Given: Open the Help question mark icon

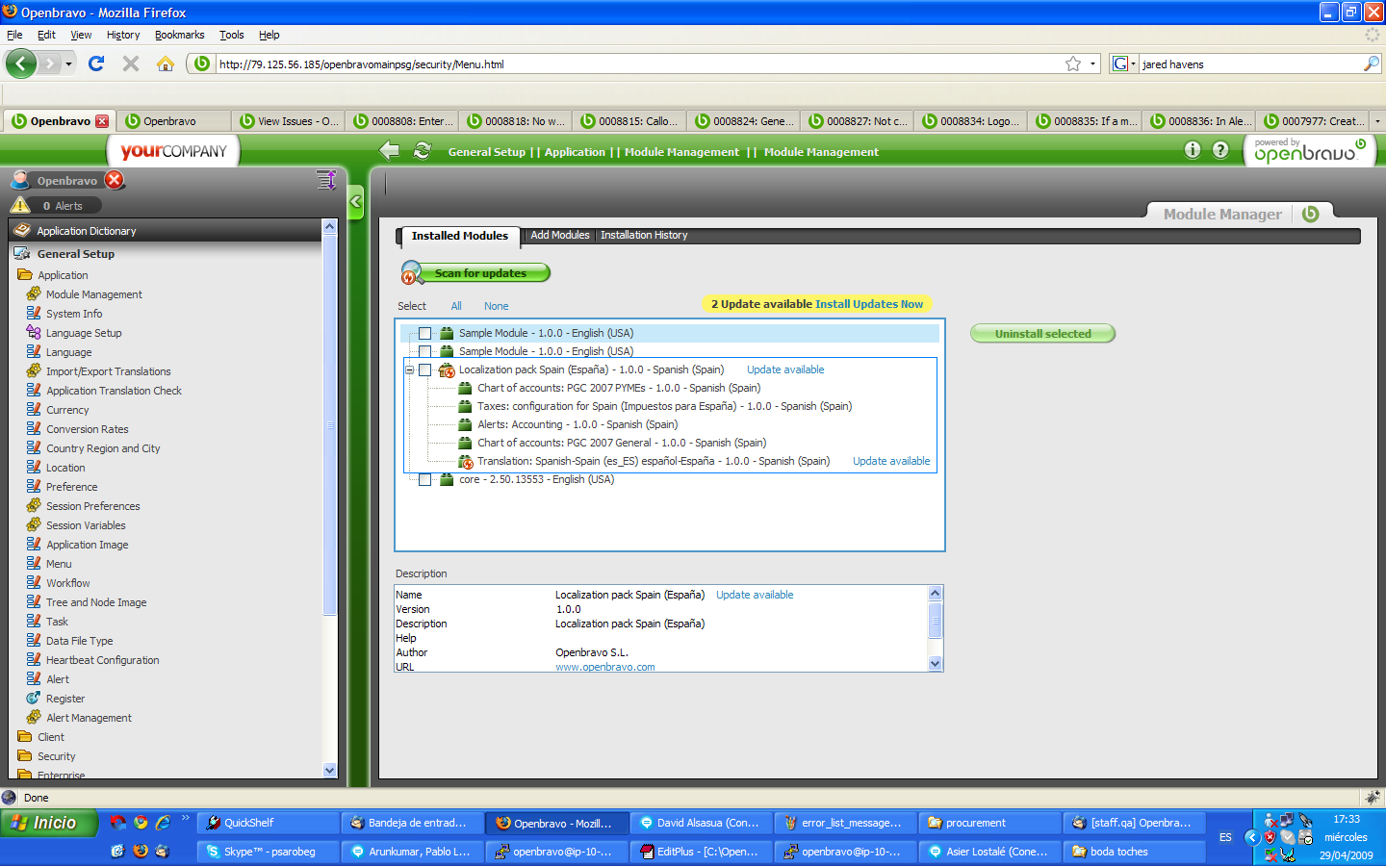Looking at the screenshot, I should point(1220,149).
